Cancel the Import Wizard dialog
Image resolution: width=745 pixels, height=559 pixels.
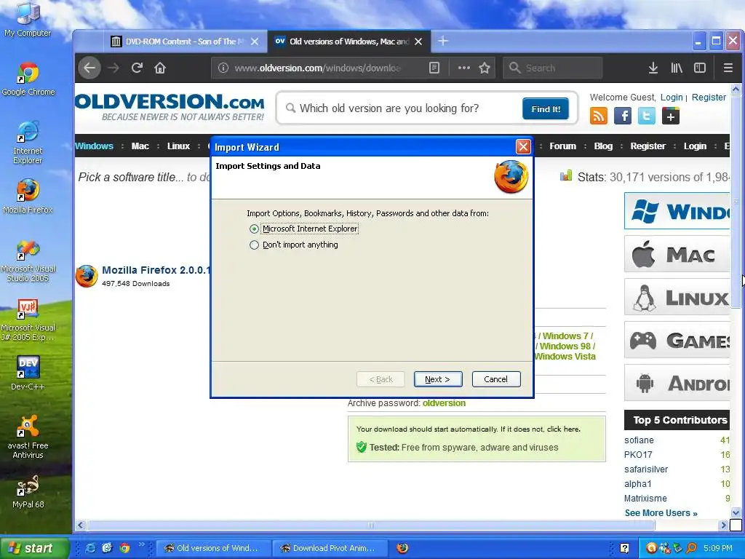click(x=496, y=379)
